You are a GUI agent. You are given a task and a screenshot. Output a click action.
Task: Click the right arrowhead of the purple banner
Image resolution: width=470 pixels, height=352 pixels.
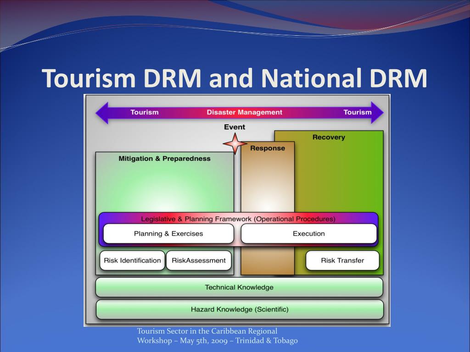click(x=377, y=113)
